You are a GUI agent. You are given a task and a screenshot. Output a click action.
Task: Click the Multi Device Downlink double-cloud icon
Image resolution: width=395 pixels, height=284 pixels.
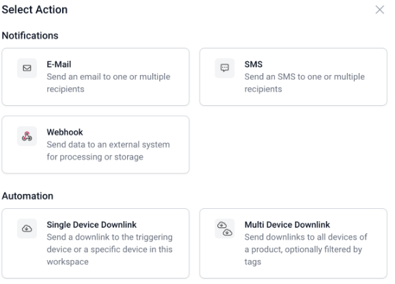(225, 229)
